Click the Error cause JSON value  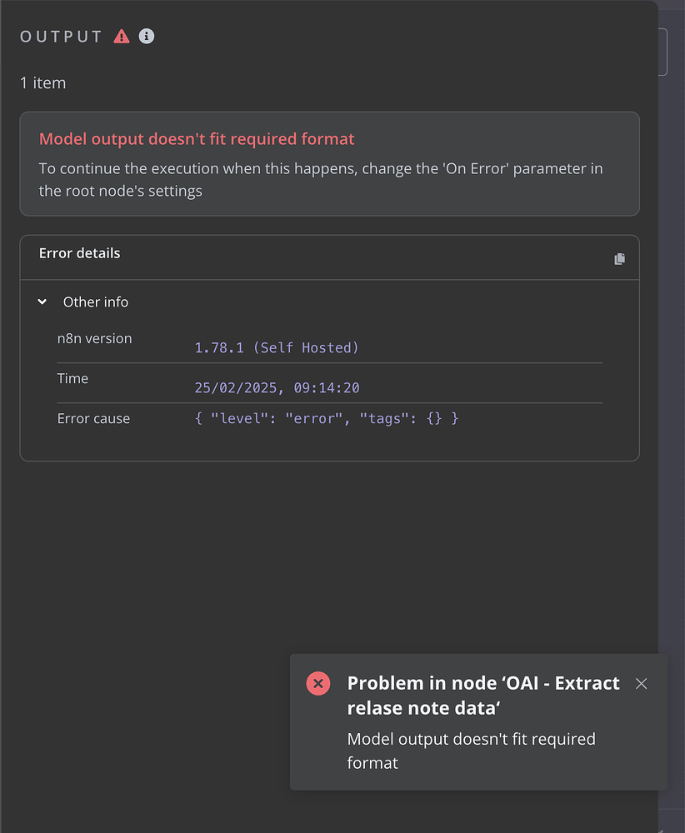point(327,418)
